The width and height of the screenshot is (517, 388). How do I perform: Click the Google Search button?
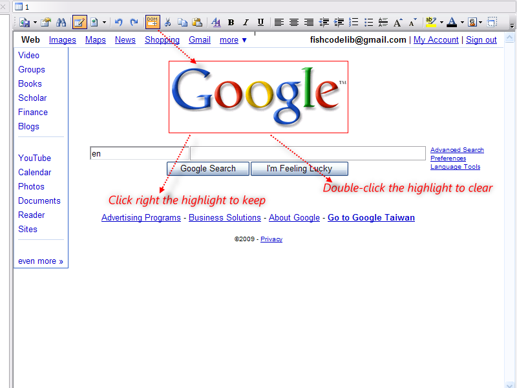(x=208, y=169)
